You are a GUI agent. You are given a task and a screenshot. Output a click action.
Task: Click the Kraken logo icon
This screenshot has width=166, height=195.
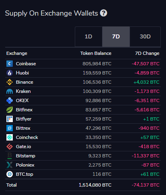pos(10,91)
